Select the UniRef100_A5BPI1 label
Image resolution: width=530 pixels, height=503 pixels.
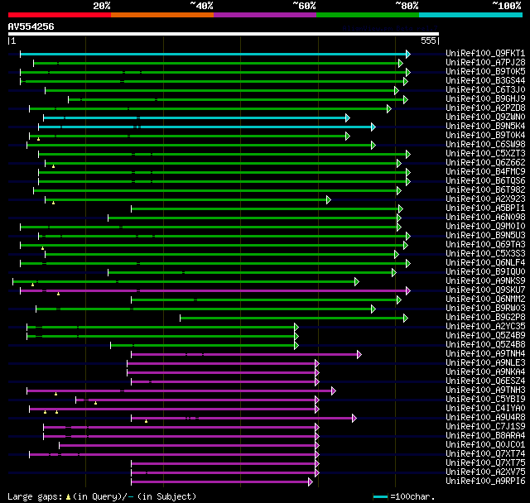485,208
